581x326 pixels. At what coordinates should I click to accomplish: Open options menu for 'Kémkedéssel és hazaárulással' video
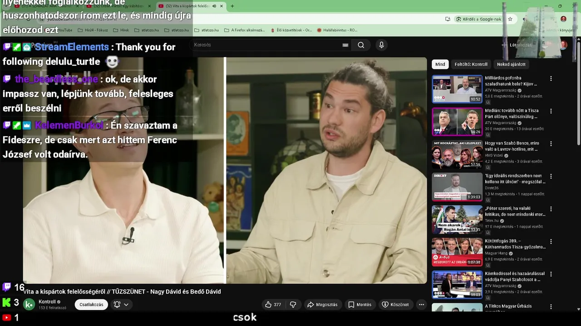551,274
